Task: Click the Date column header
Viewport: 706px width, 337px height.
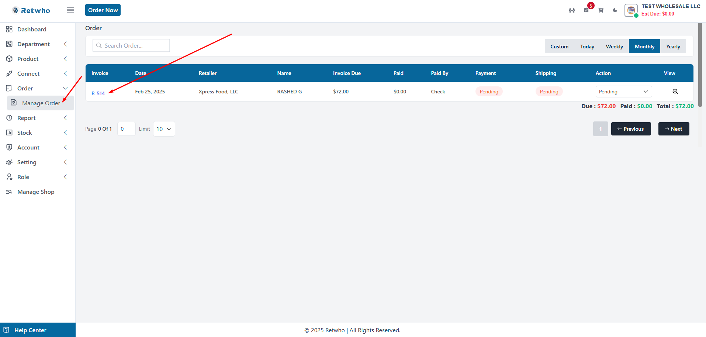Action: [x=141, y=73]
